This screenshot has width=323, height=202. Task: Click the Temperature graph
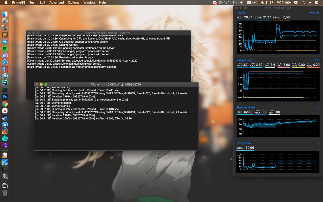(x=278, y=126)
